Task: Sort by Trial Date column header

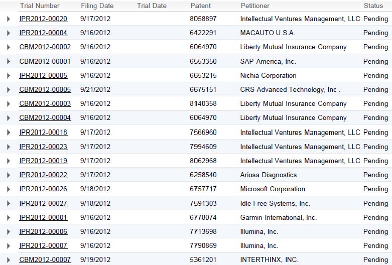Action: (152, 6)
